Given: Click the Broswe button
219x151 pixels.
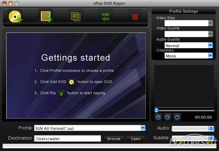Looking at the screenshot, I should coord(114,139).
